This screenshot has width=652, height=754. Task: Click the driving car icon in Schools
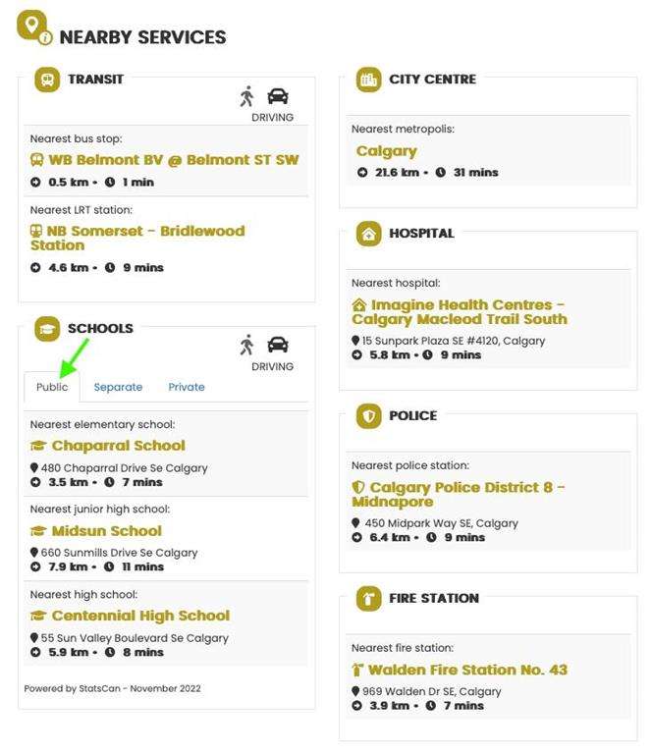pos(278,345)
